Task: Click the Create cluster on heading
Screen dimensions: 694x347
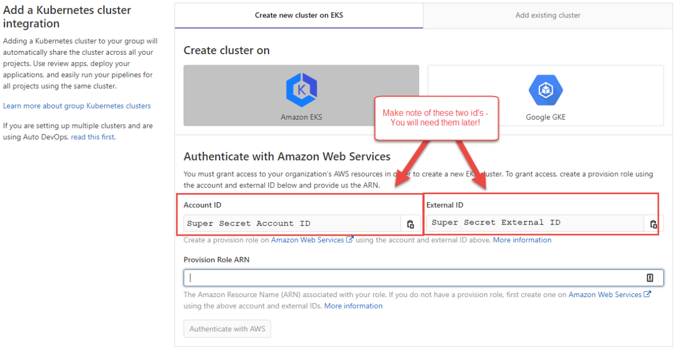Action: tap(227, 50)
